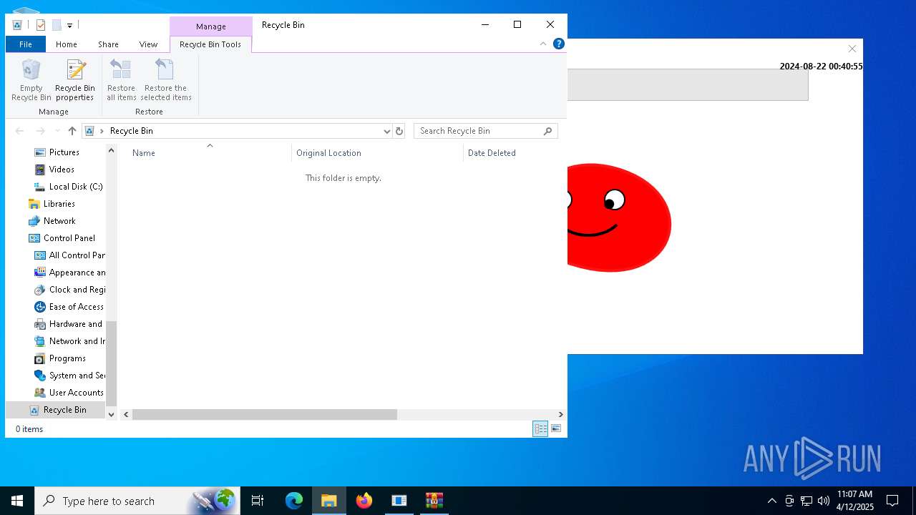Click the quick access New folder icon
The width and height of the screenshot is (916, 515).
57,25
